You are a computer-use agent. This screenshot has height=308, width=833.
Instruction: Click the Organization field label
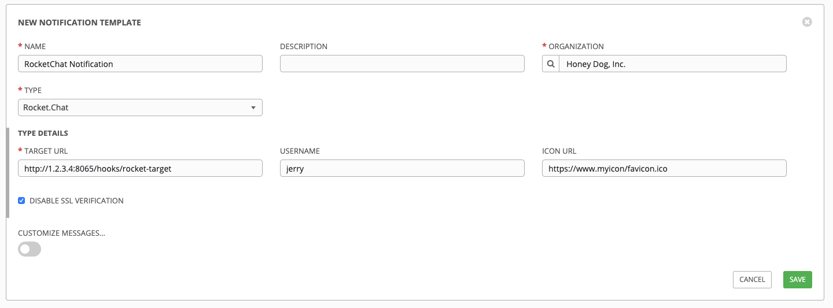[576, 47]
